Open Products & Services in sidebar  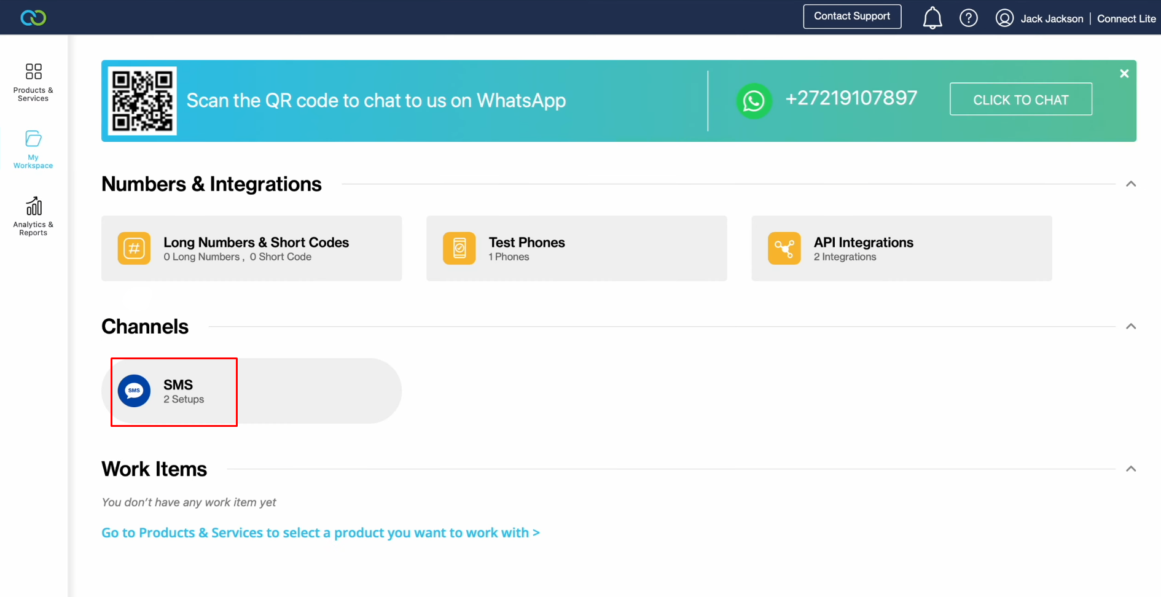coord(33,82)
